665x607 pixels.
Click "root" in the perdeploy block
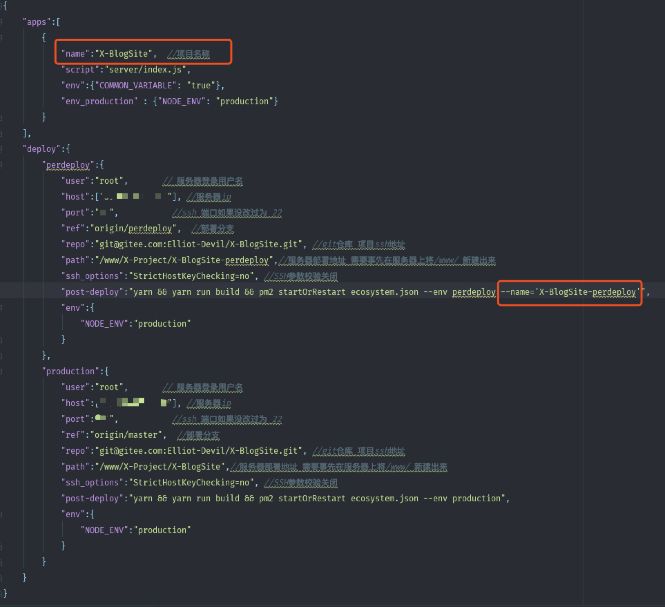[x=109, y=181]
